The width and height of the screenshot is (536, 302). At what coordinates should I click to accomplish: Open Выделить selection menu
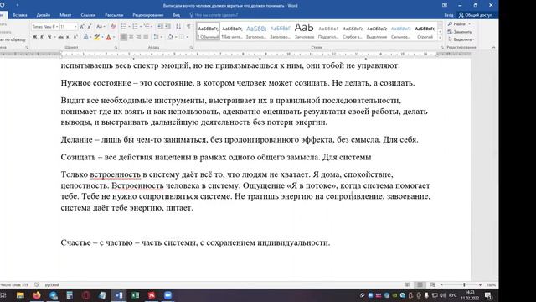click(x=461, y=39)
